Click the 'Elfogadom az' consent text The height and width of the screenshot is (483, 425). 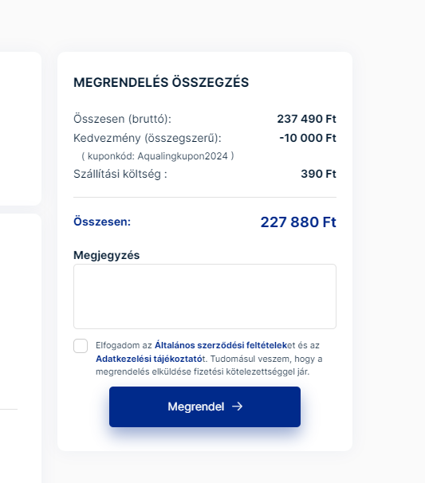[124, 345]
